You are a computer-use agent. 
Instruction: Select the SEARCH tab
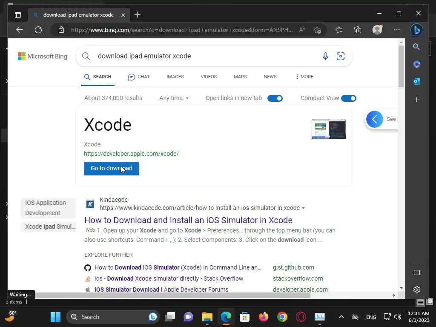[x=98, y=77]
